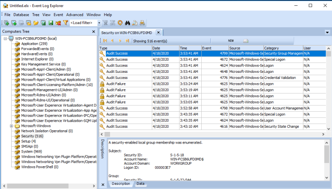
Task: Select Microsoft-Client-Licensing-Platform/Admin (10) log
Action: click(x=57, y=85)
